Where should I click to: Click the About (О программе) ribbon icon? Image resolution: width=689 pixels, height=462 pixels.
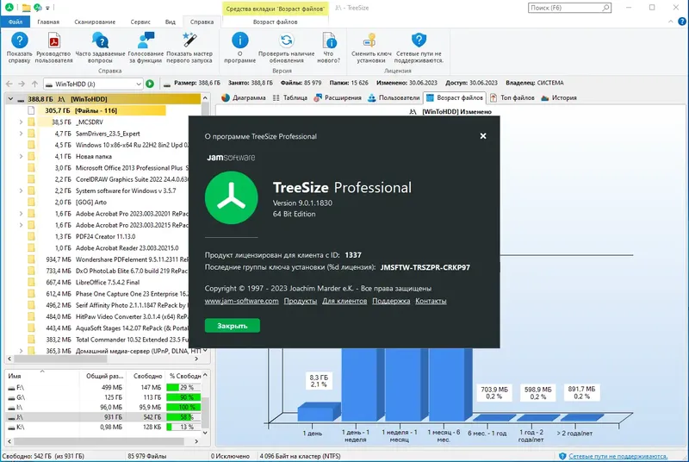(x=240, y=41)
